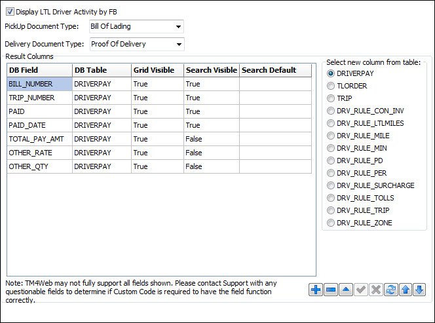Screen dimensions: 435x323
Task: Expand the Delivery Document Type dropdown
Action: coord(178,45)
